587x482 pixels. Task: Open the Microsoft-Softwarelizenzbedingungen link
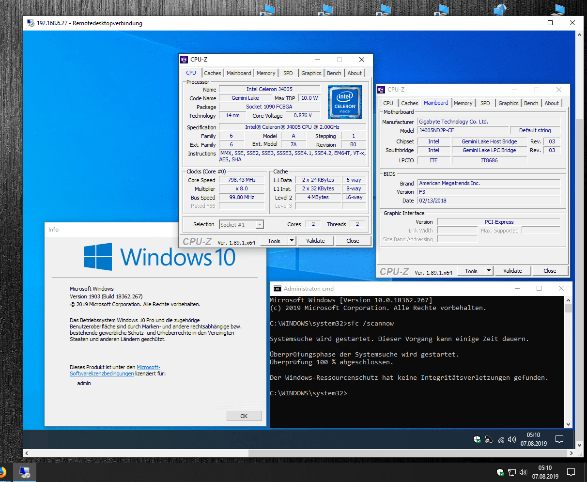(x=115, y=371)
